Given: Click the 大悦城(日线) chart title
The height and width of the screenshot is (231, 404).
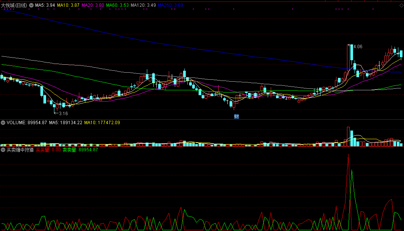Looking at the screenshot, I should pos(14,5).
